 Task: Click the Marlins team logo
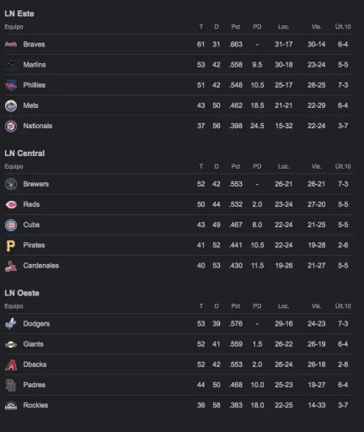(11, 65)
